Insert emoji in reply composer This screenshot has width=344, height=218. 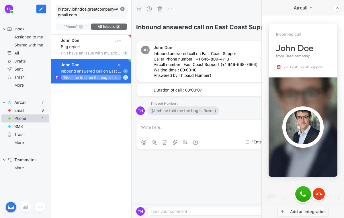[x=144, y=142]
